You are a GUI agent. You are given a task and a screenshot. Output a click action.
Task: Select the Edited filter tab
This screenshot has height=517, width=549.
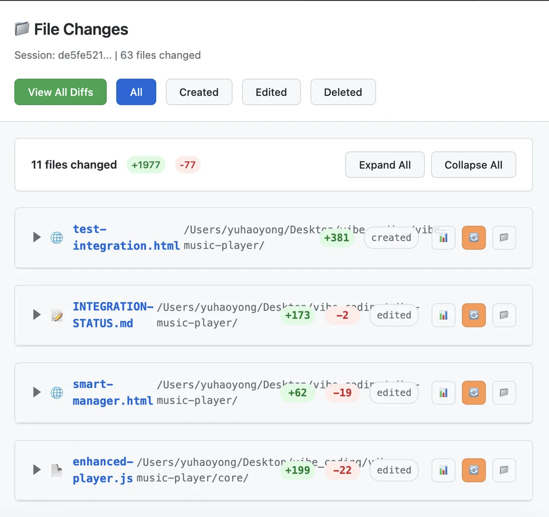pos(271,92)
